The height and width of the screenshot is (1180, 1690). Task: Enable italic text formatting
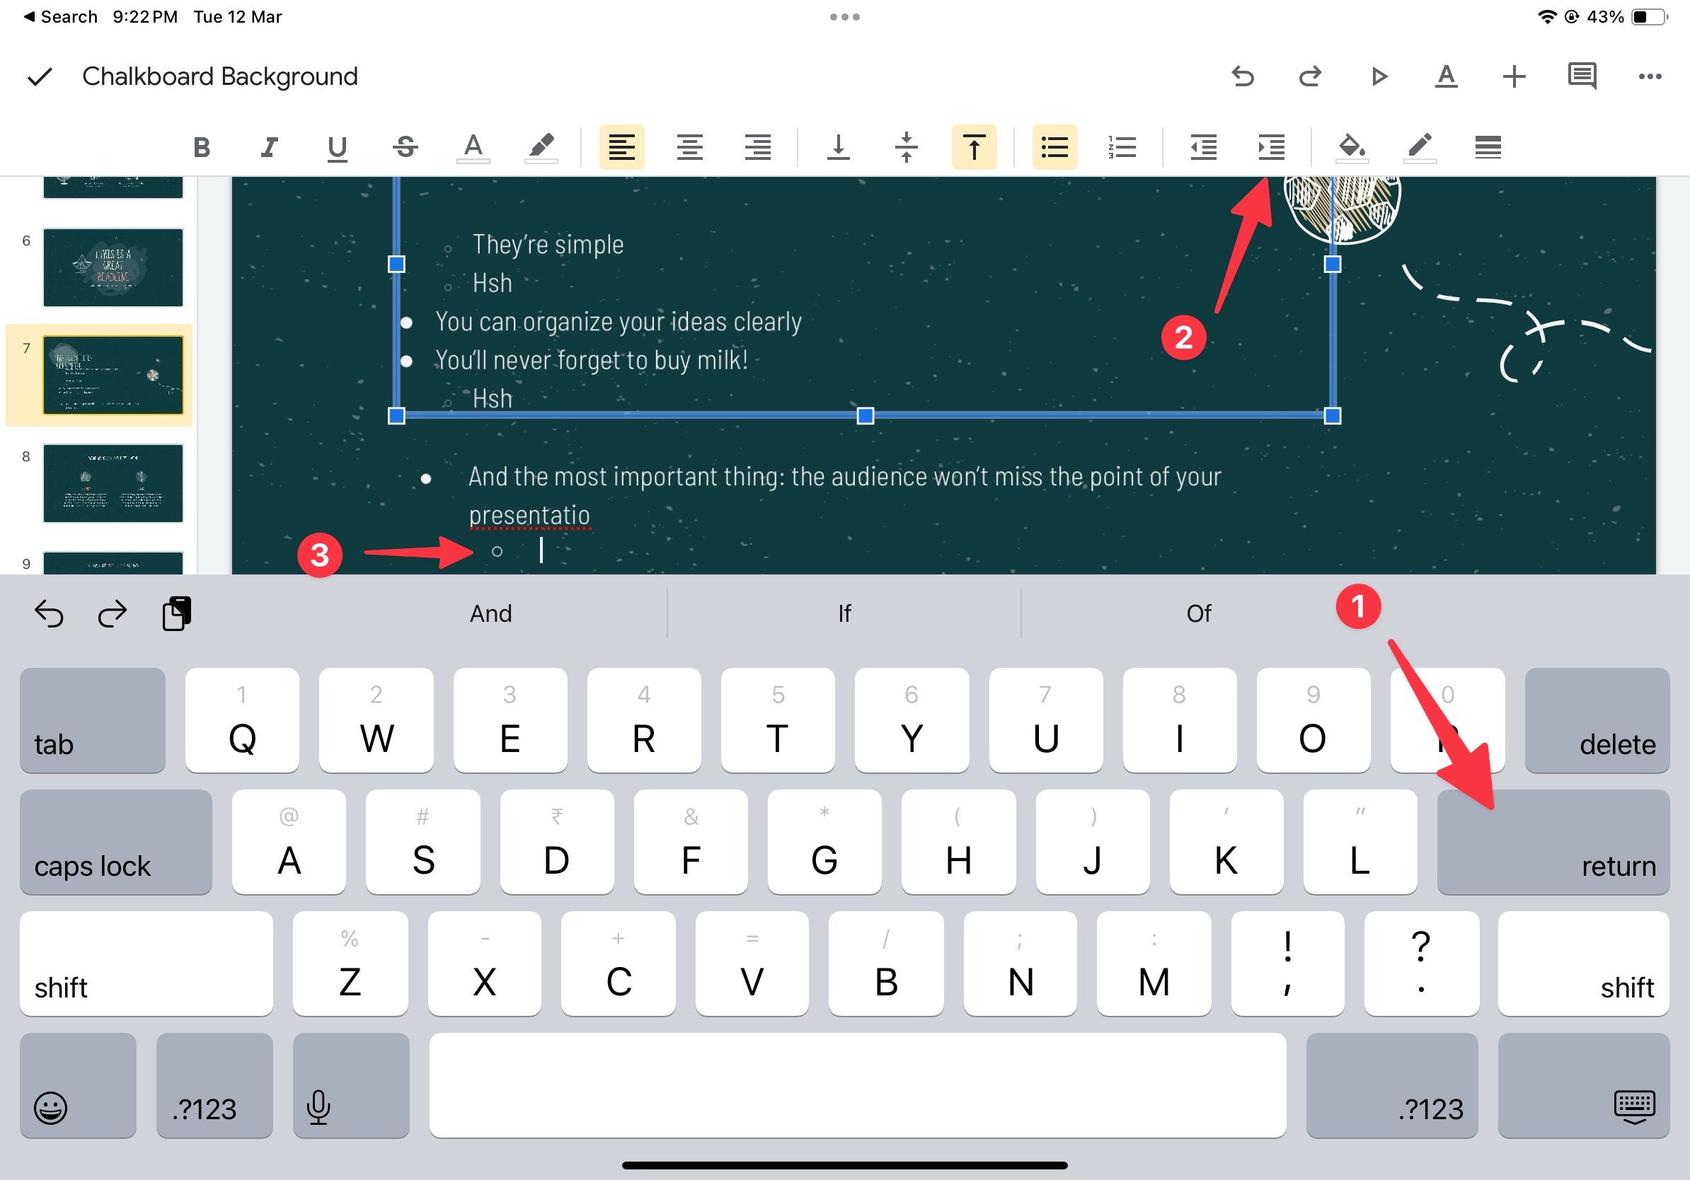tap(271, 144)
